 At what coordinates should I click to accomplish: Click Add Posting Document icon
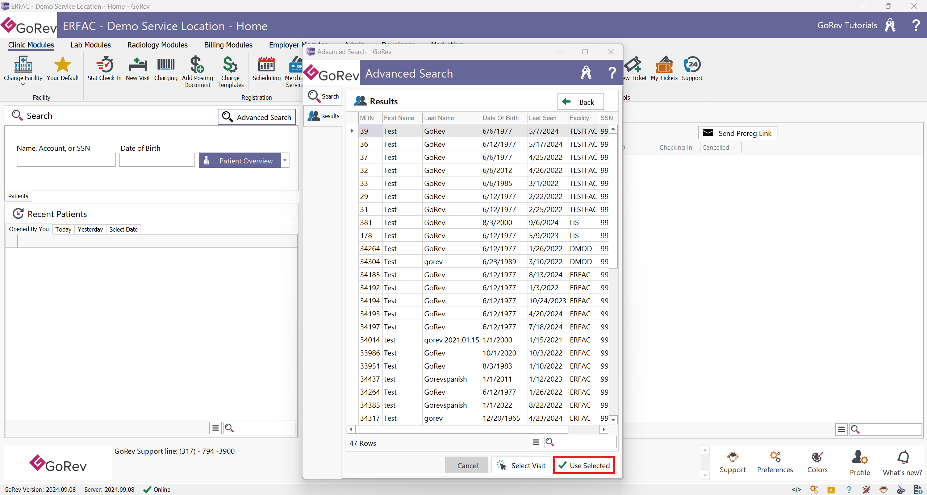(x=197, y=65)
